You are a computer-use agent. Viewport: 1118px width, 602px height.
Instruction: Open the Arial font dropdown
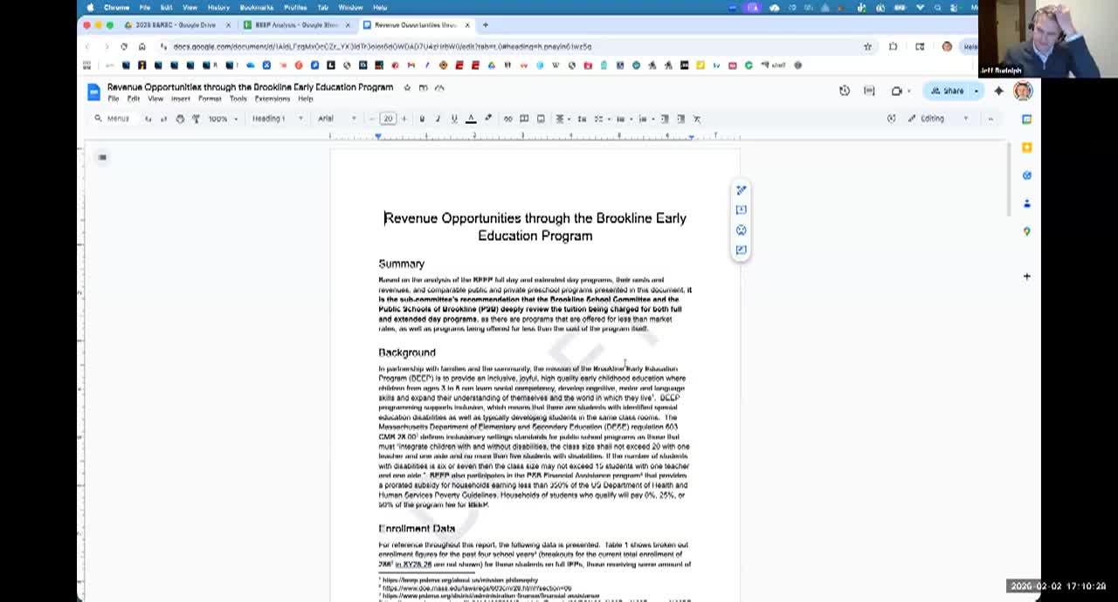(337, 119)
